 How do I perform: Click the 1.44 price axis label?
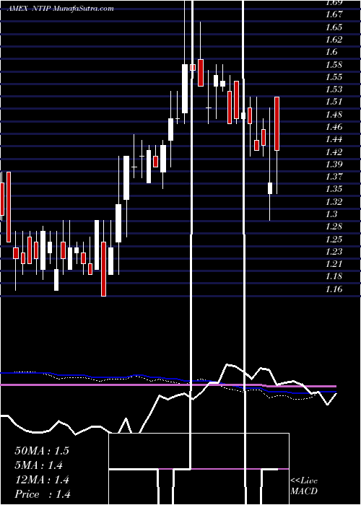tap(334, 139)
